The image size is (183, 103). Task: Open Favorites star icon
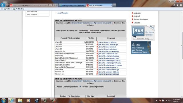click(x=178, y=5)
